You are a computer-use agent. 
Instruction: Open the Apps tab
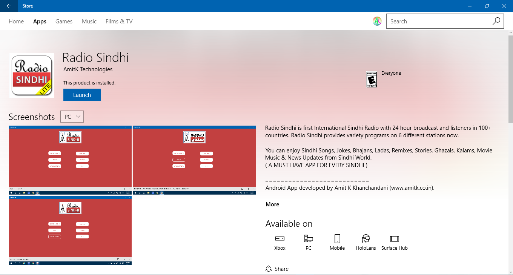[x=40, y=22]
